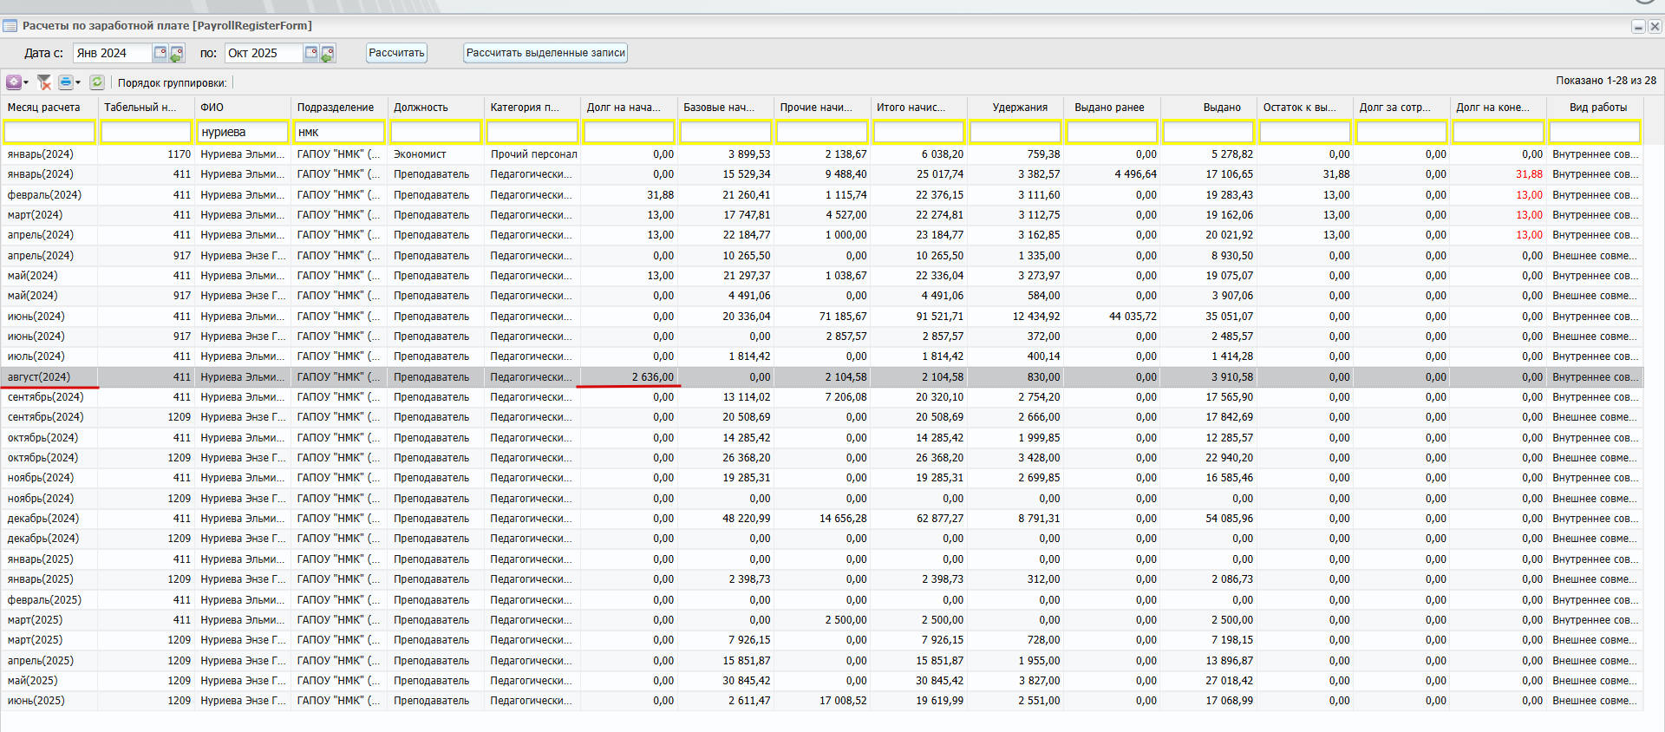Open the calendar picker for the end date

[310, 53]
